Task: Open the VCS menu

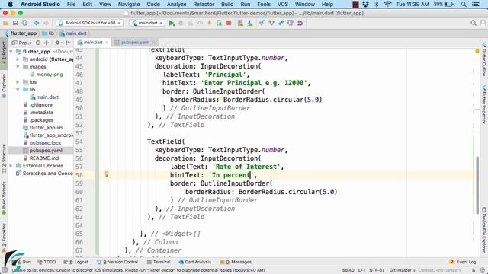Action: point(283,5)
